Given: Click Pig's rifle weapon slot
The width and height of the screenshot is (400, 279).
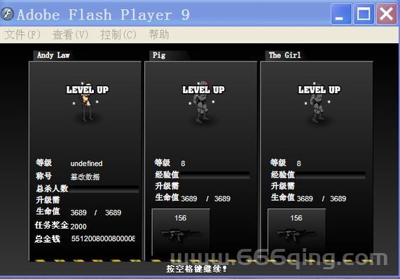Looking at the screenshot, I should point(181,232).
